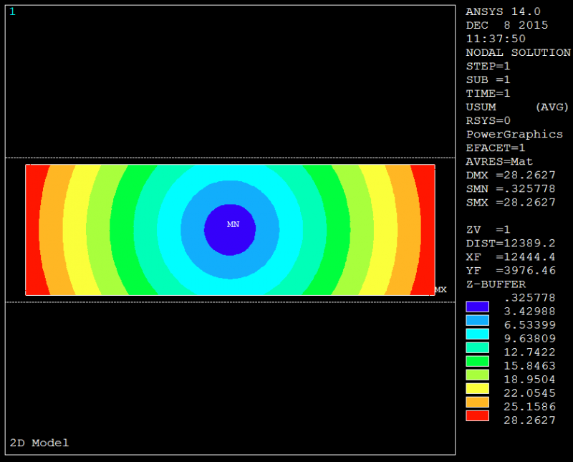Select the red contour band on right edge
573x462 pixels.
coord(425,229)
